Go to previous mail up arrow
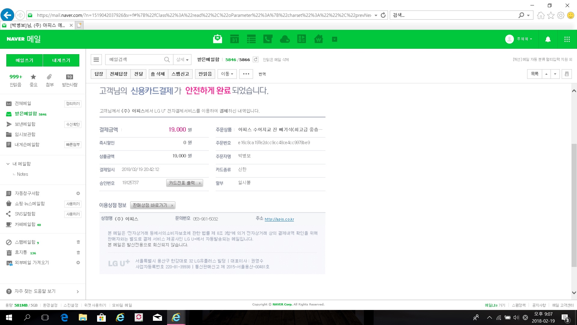Viewport: 577px width, 325px height. (546, 74)
